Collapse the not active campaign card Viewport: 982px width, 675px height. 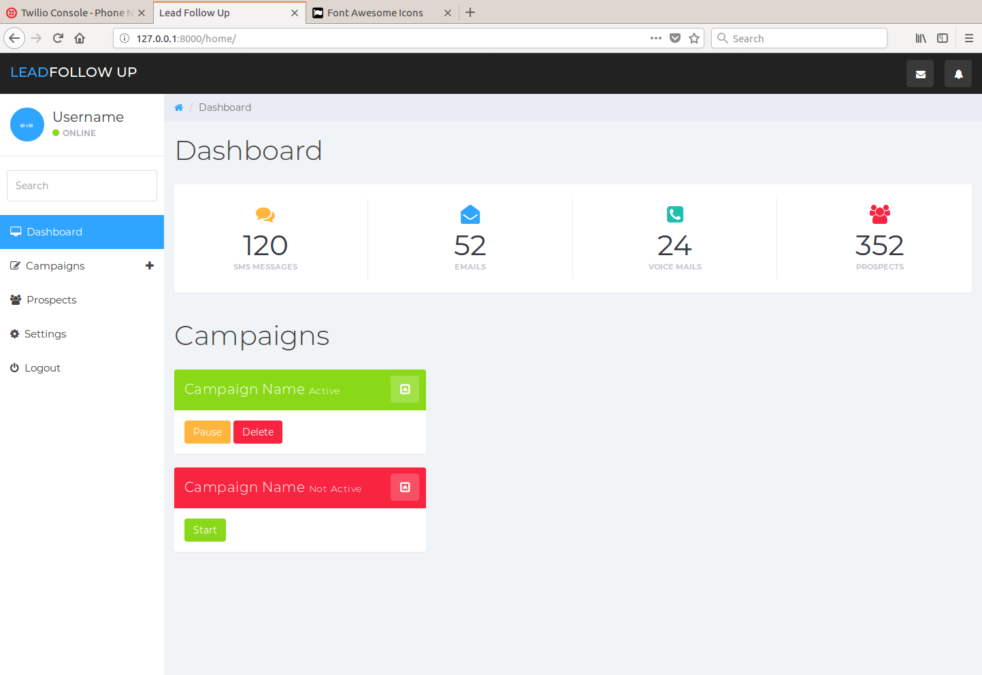click(x=405, y=487)
